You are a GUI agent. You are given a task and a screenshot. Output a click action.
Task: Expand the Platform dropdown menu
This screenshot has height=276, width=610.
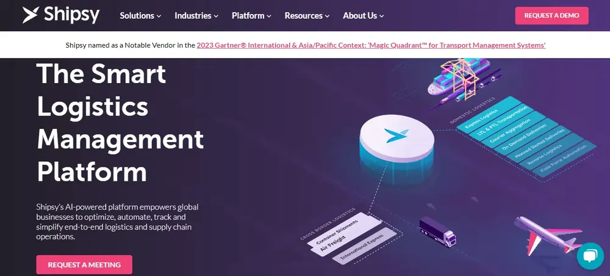tap(251, 16)
